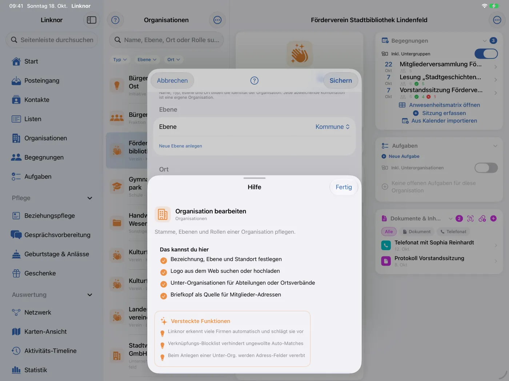Image resolution: width=509 pixels, height=381 pixels.
Task: Select the Telefonat filter tab
Action: click(x=453, y=232)
